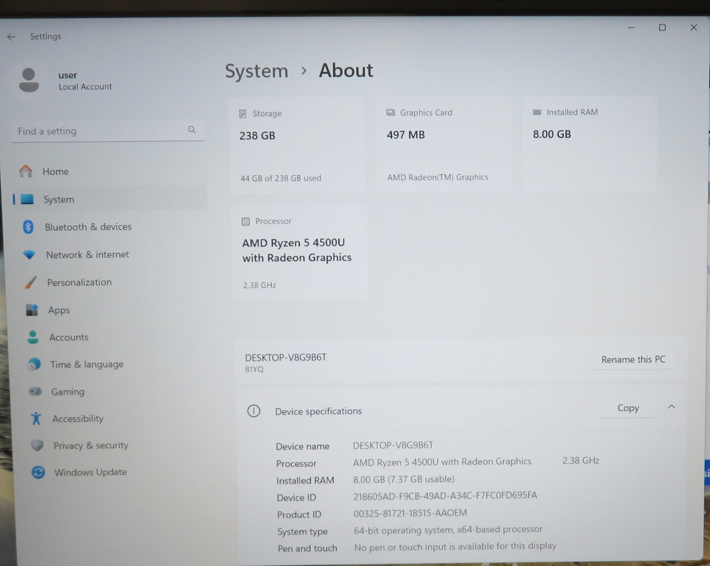Click the search magnifier in Find a setting

tap(192, 130)
